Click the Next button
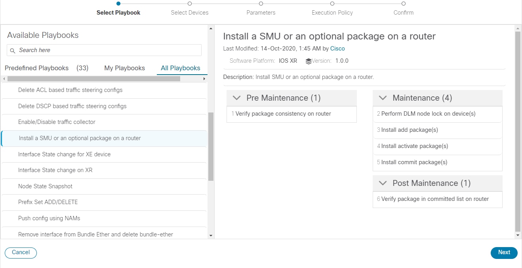The height and width of the screenshot is (268, 522). coord(504,253)
